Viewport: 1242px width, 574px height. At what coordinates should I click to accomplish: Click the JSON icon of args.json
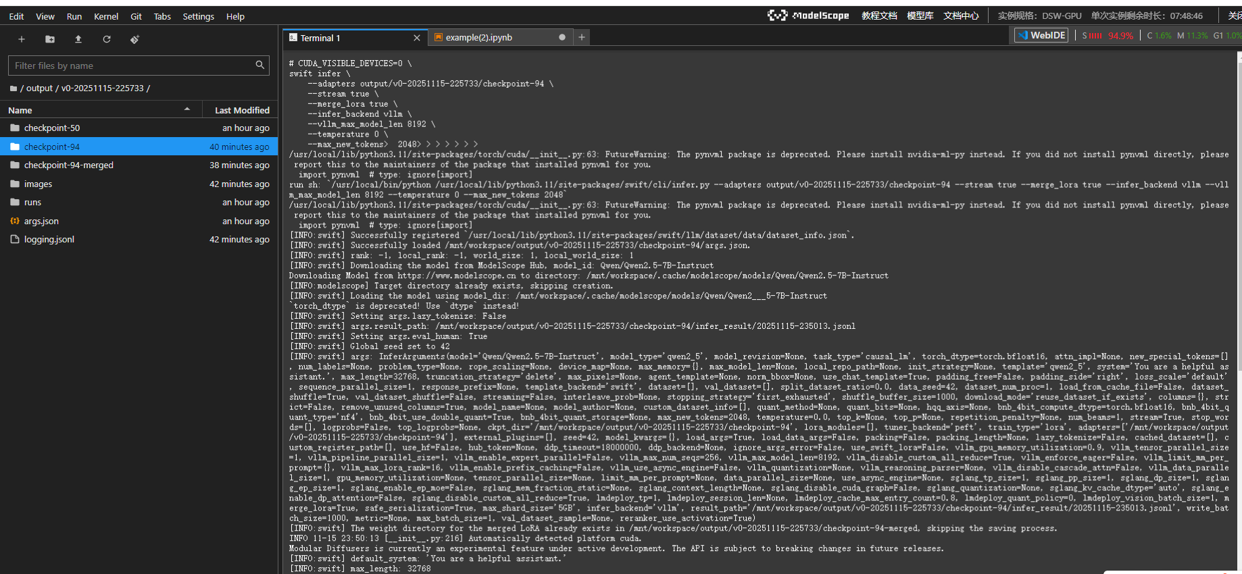pos(15,221)
